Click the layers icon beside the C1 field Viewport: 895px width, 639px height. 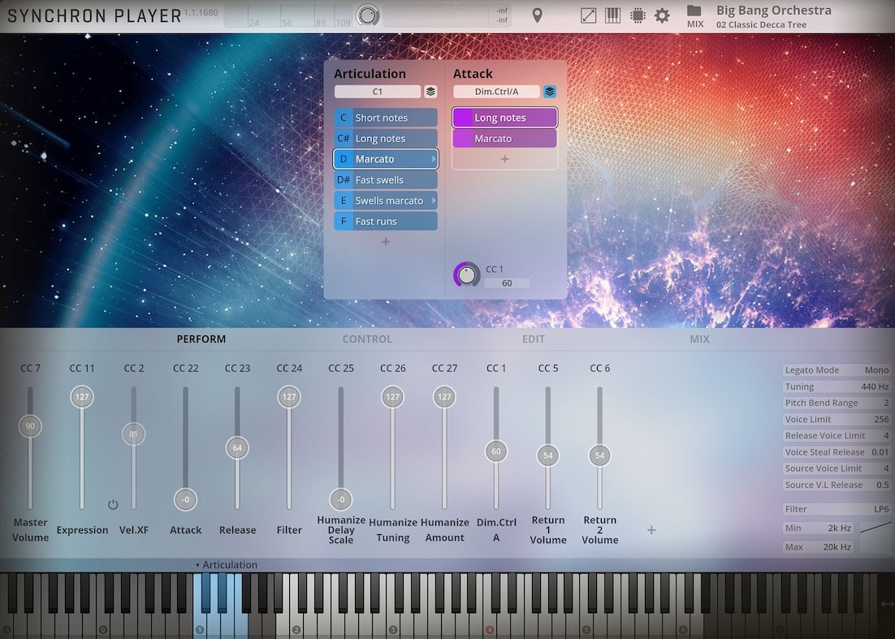pos(430,91)
